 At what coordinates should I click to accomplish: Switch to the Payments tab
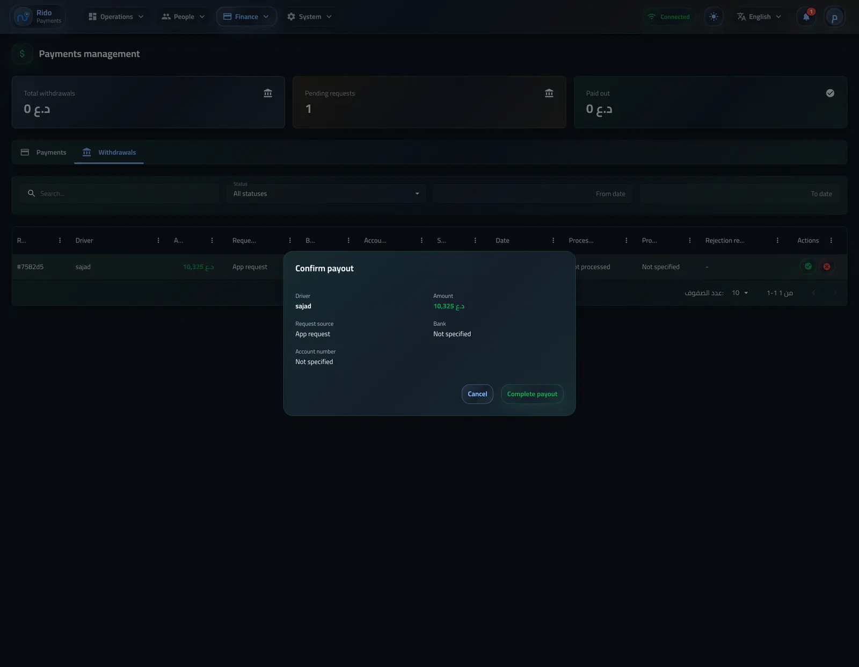(43, 153)
